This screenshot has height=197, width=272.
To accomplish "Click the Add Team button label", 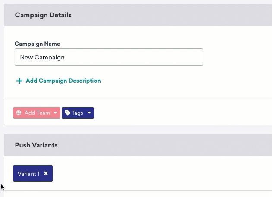I will coord(37,113).
